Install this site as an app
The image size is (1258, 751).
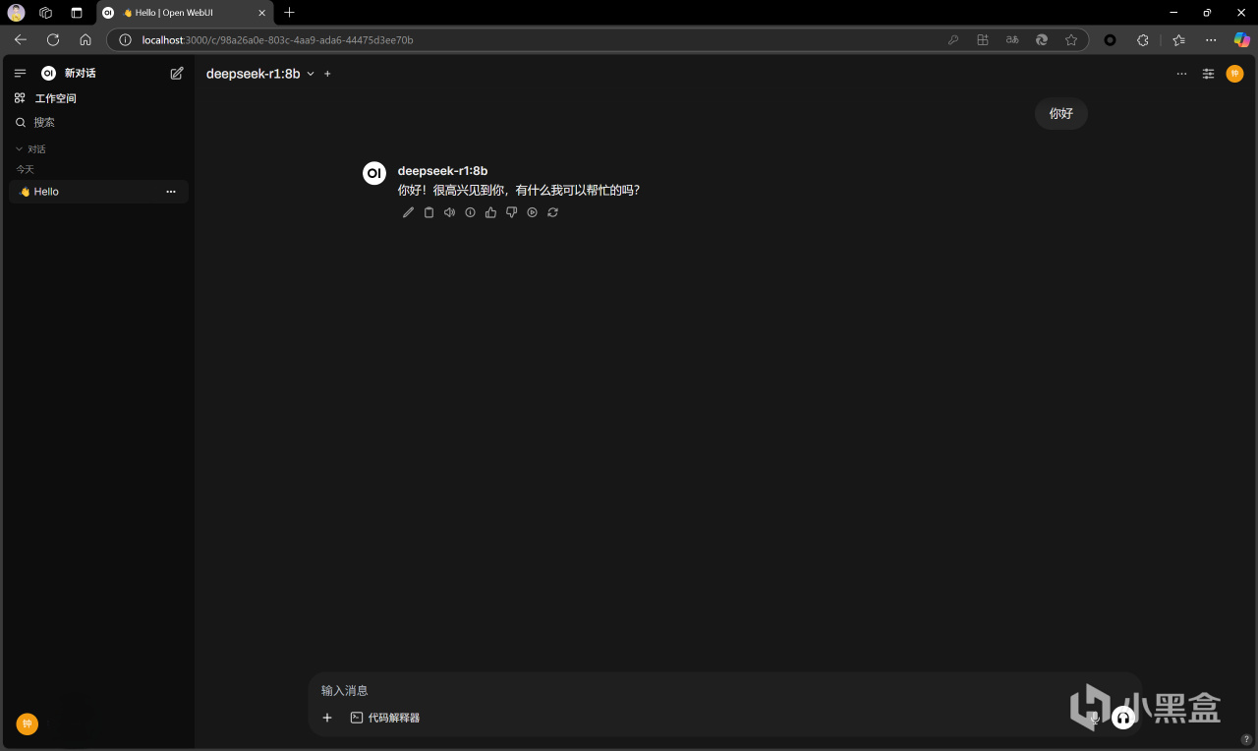pos(983,40)
